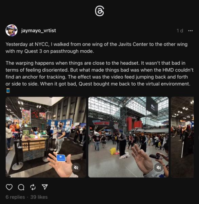Click the thread spool emoji icon
The height and width of the screenshot is (204, 199).
click(8, 90)
